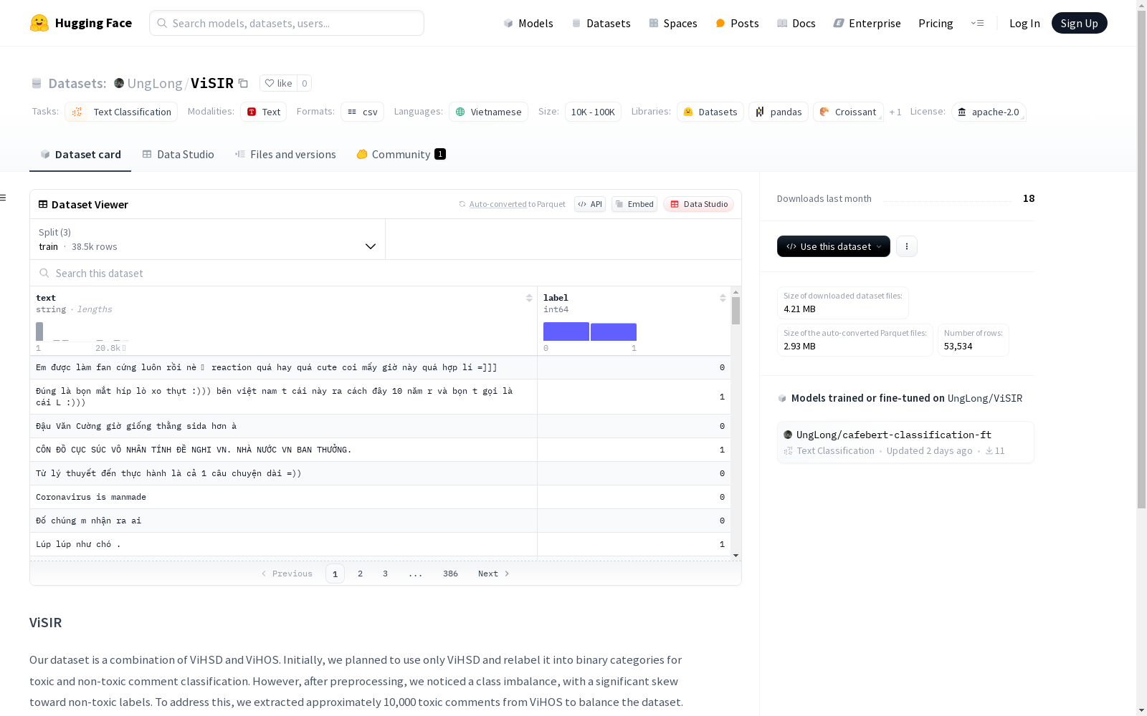Click the page vertical scrollbar
The image size is (1147, 716).
[1141, 258]
